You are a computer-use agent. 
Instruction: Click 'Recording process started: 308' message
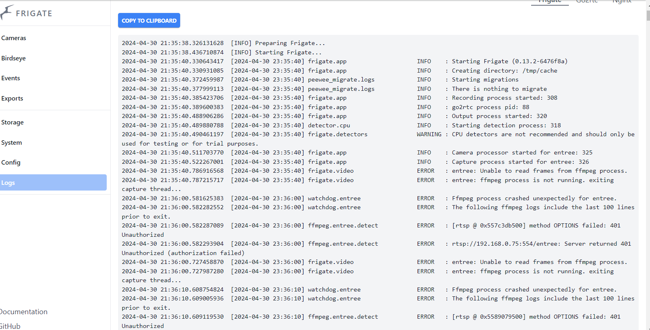pyautogui.click(x=505, y=98)
